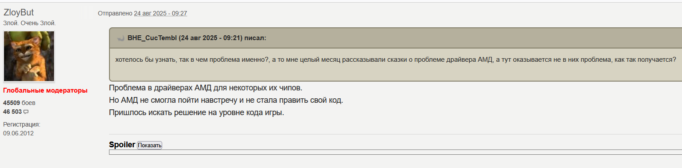682x168 pixels.
Task: Click the Регистрация label in user info
Action: [22, 125]
